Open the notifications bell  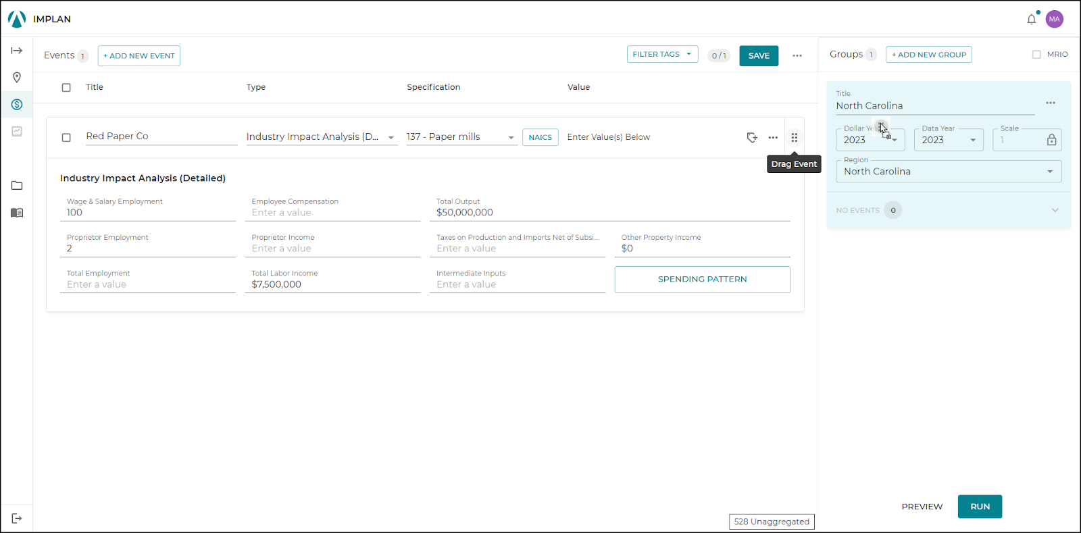pos(1031,19)
